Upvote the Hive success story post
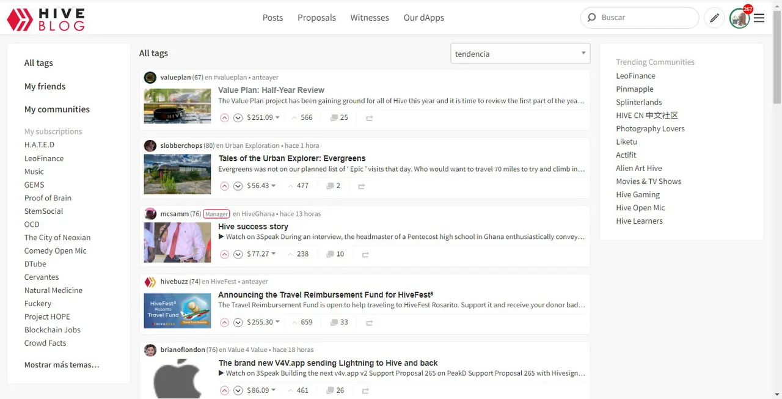The height and width of the screenshot is (399, 782). pyautogui.click(x=224, y=254)
